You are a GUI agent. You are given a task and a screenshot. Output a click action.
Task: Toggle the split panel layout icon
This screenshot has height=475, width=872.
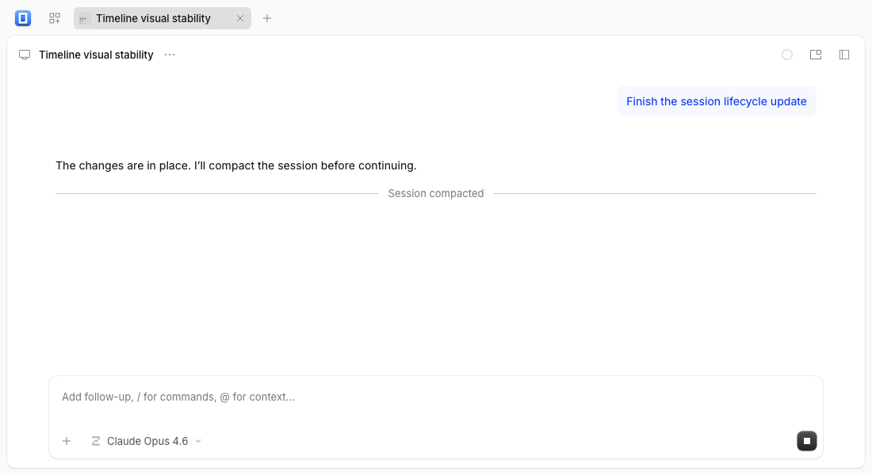[816, 55]
